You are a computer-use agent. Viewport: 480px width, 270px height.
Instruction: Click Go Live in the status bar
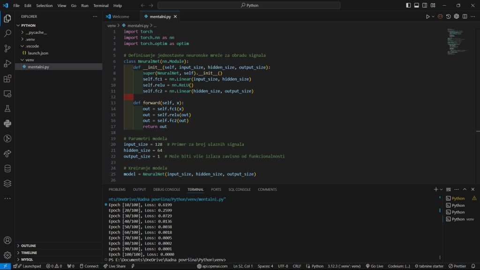pos(374,266)
